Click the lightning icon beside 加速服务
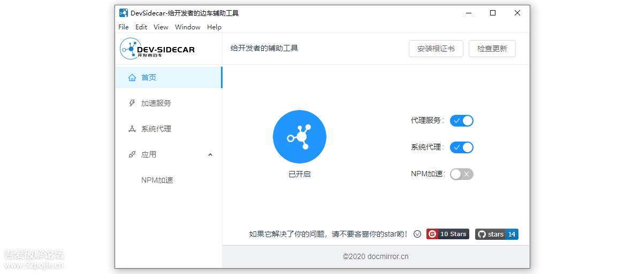The height and width of the screenshot is (274, 641). coord(132,103)
